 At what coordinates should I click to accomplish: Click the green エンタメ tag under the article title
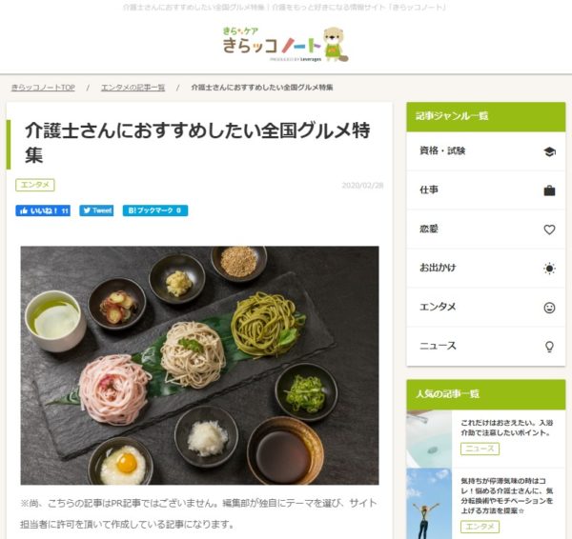click(35, 185)
